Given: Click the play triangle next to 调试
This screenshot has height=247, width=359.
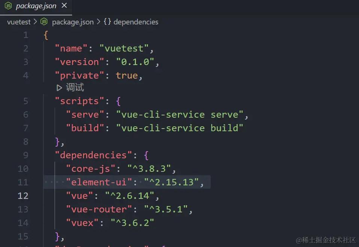Looking at the screenshot, I should coord(59,88).
